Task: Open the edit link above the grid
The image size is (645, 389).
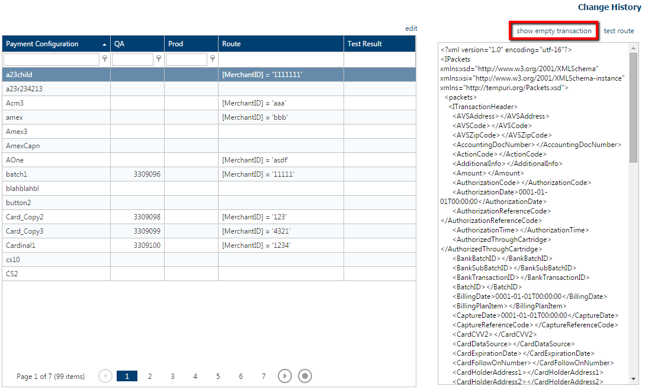Action: pyautogui.click(x=411, y=28)
